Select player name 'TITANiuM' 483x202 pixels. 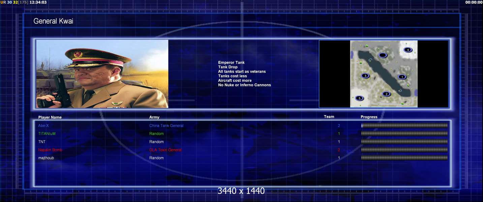tap(47, 134)
